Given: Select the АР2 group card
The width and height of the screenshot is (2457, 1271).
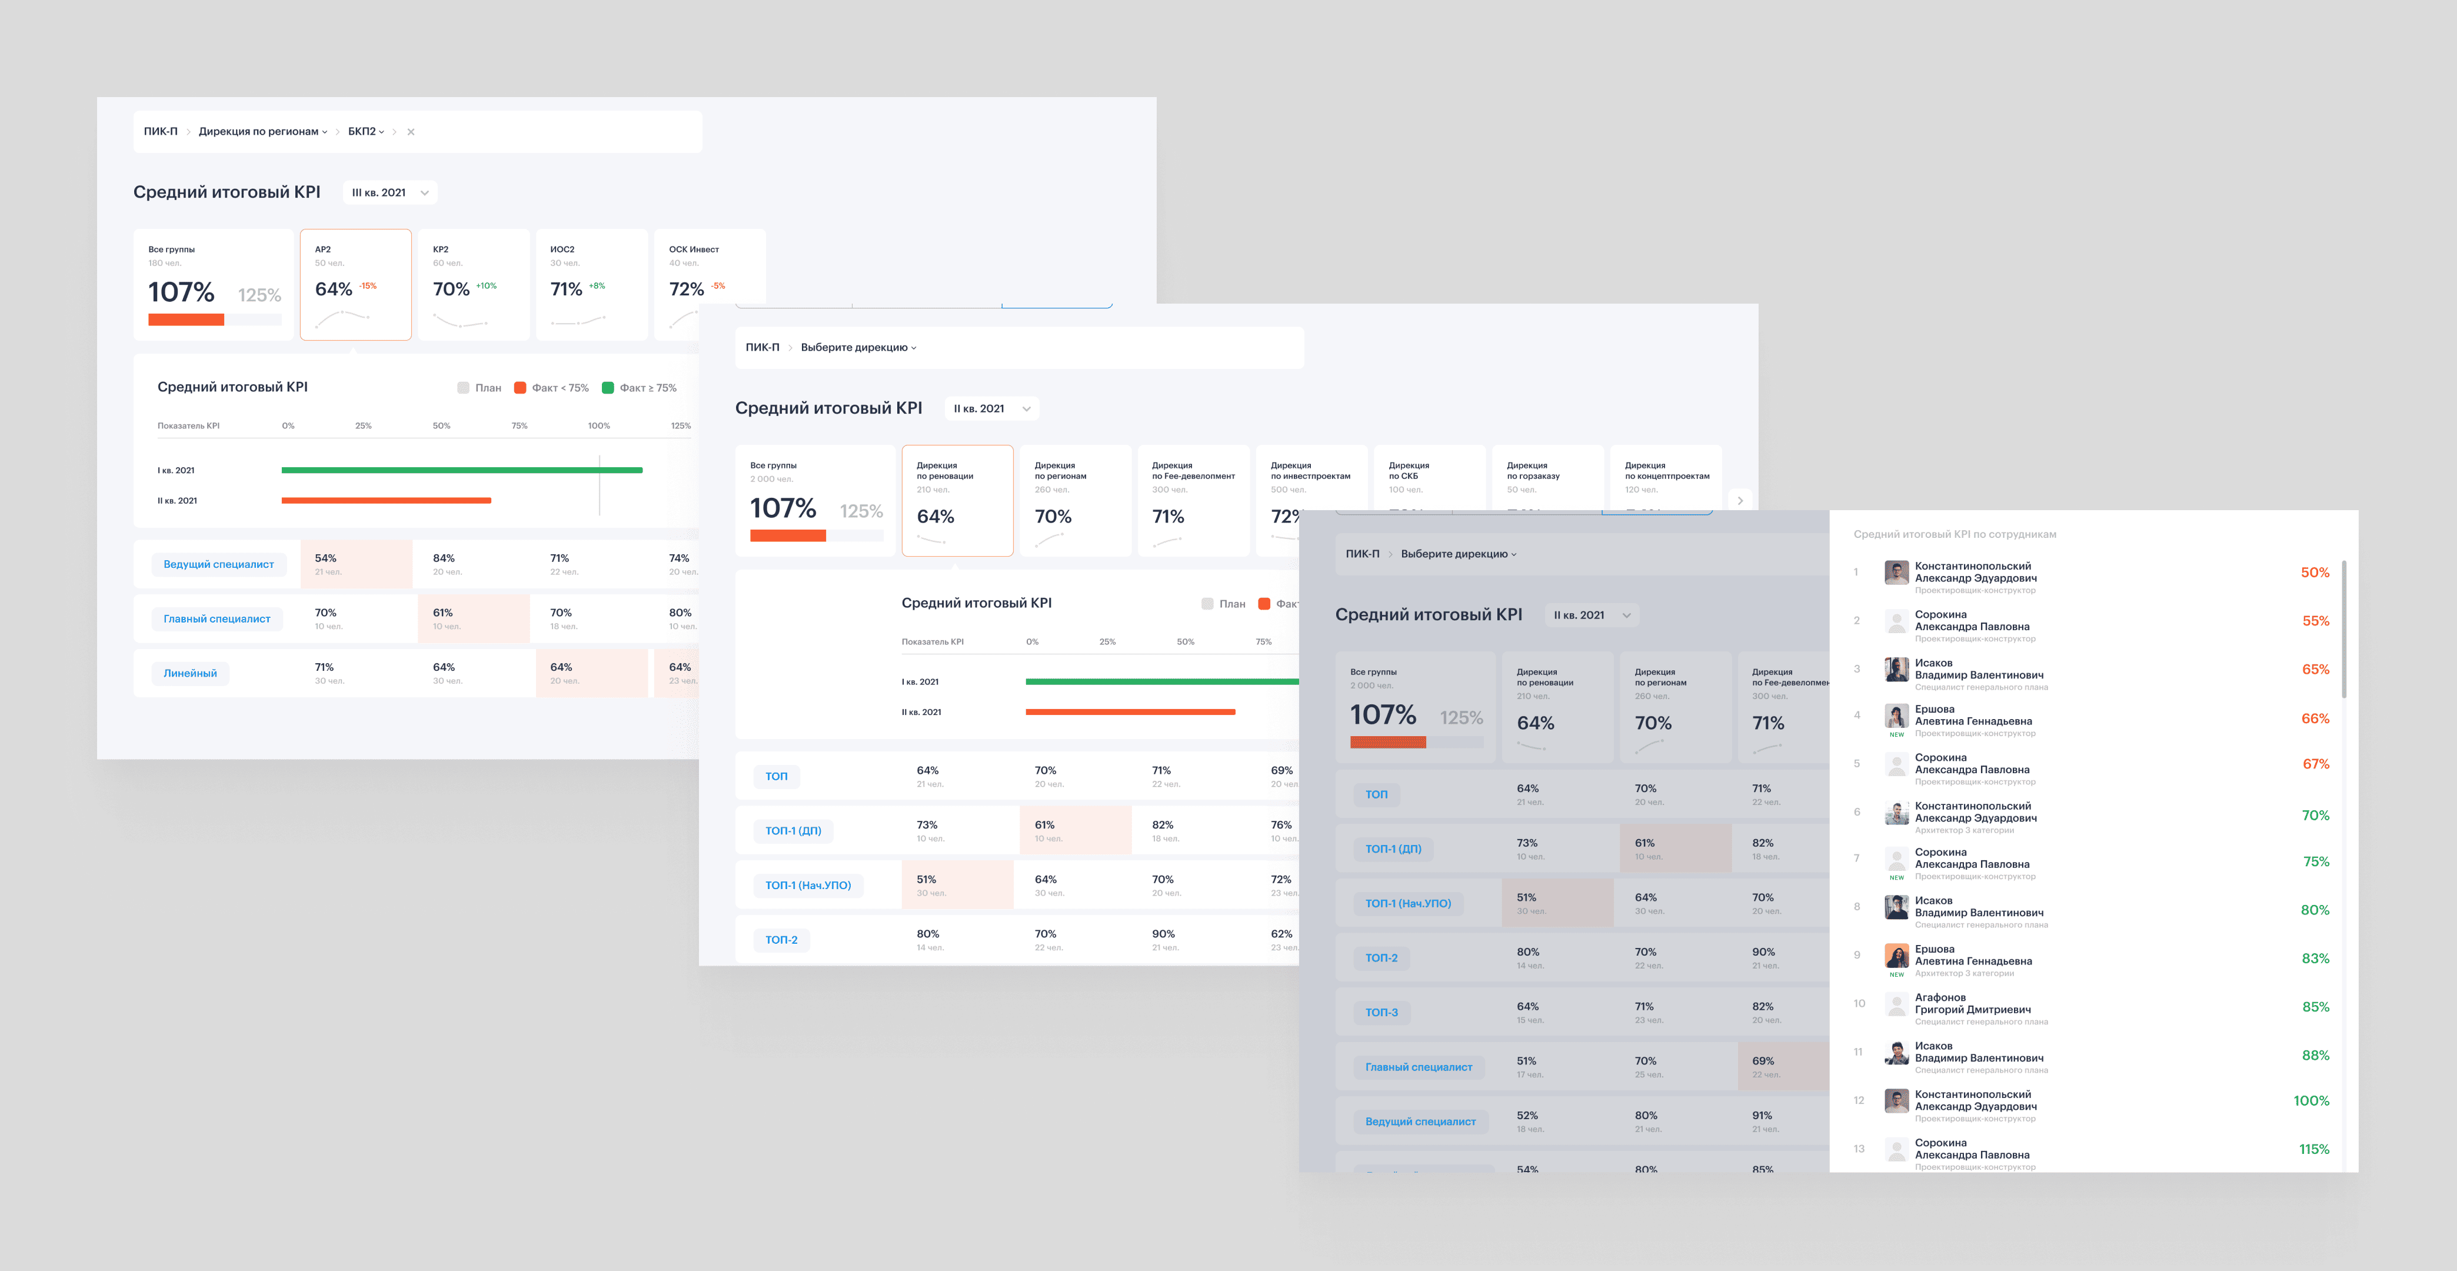Looking at the screenshot, I should tap(356, 284).
